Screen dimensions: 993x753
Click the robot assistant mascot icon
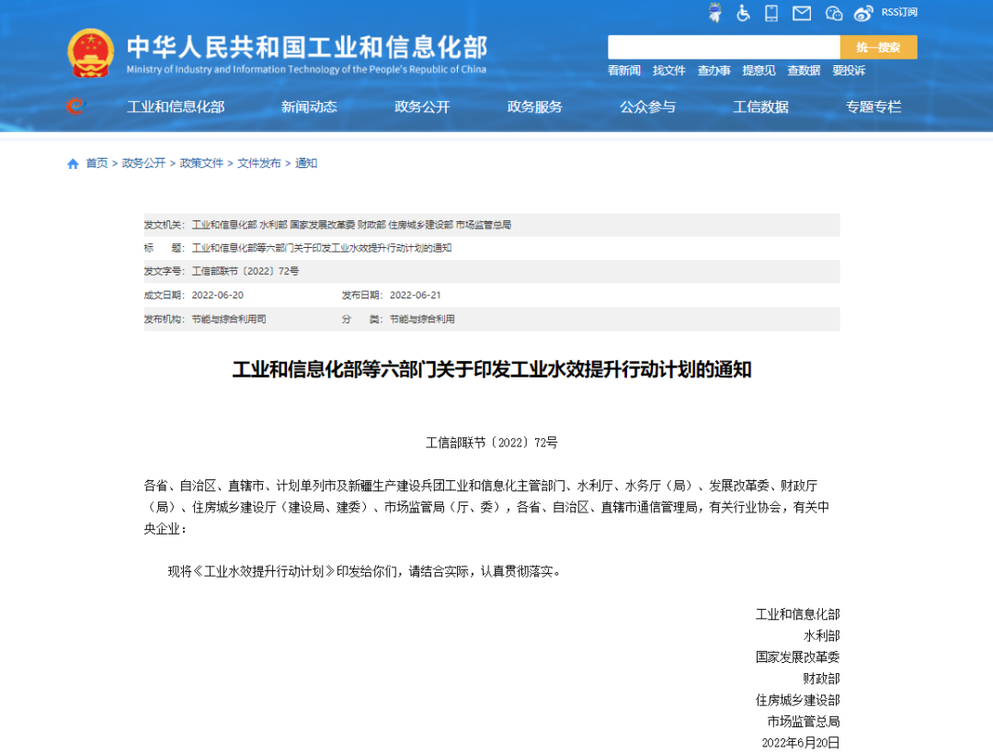coord(715,13)
